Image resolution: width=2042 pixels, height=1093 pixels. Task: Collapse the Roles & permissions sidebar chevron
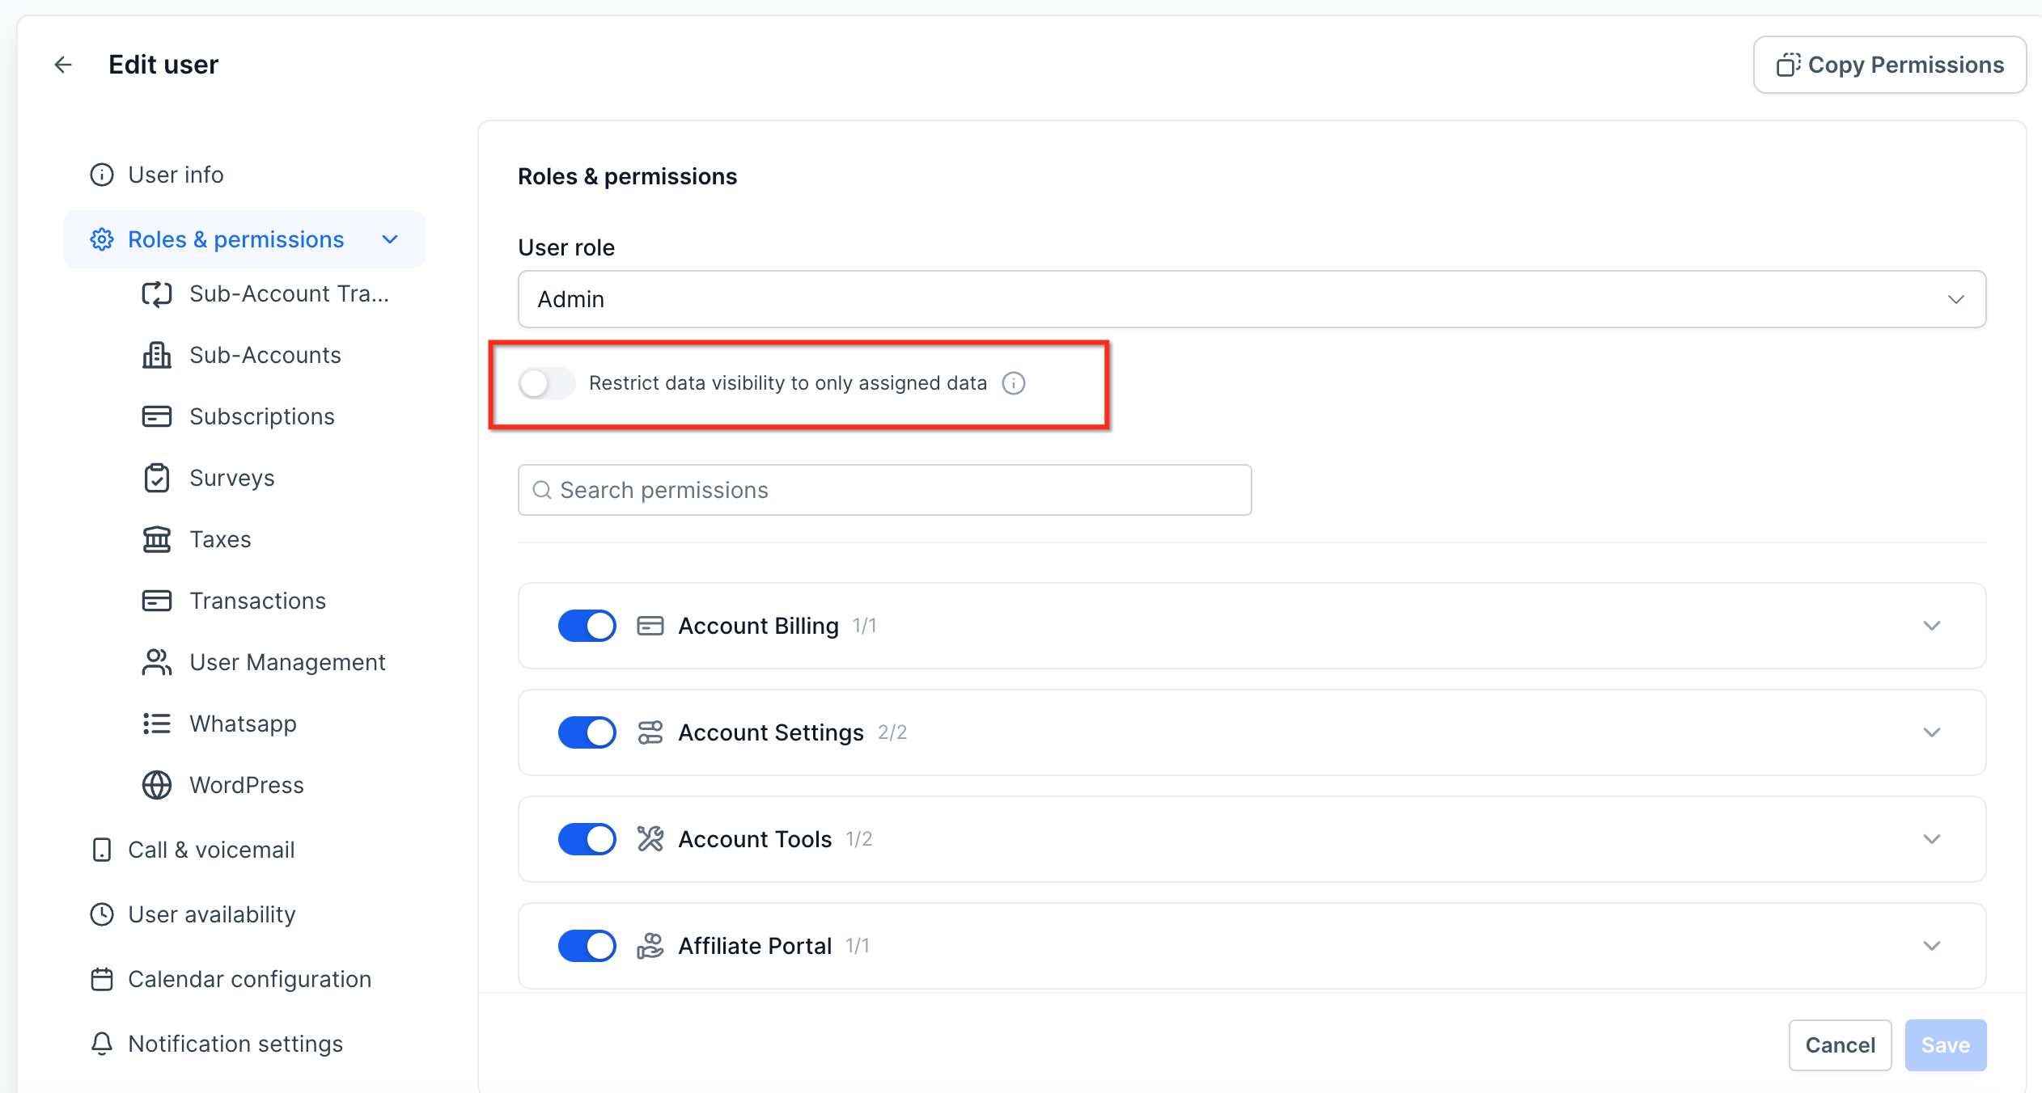coord(390,239)
